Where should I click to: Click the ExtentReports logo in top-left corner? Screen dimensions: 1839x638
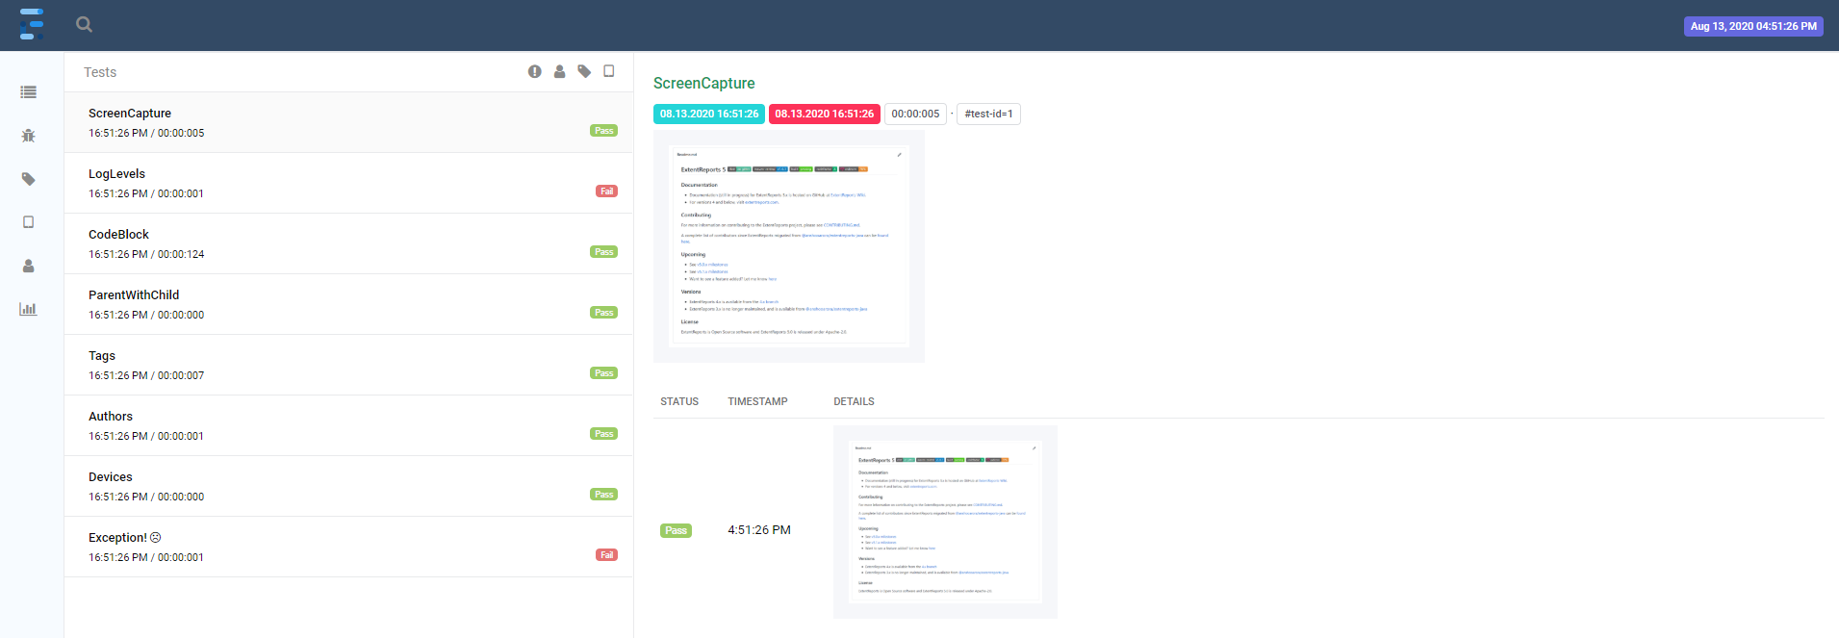tap(32, 25)
